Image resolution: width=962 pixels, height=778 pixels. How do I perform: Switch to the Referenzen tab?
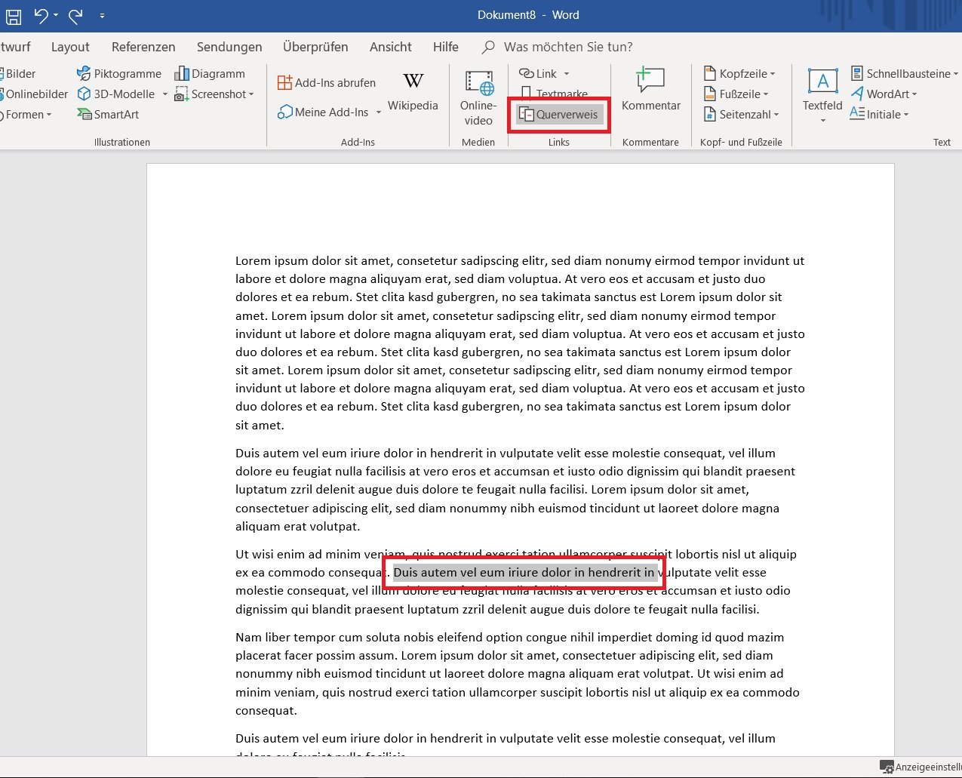click(143, 47)
